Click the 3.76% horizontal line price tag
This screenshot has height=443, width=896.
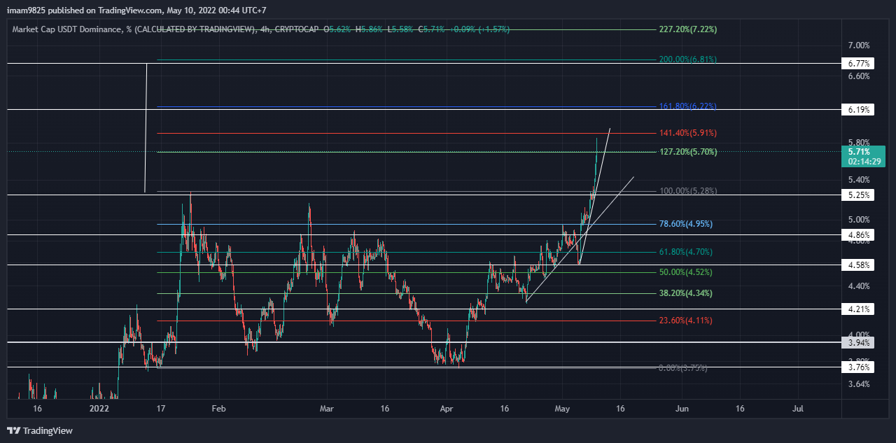coord(858,367)
